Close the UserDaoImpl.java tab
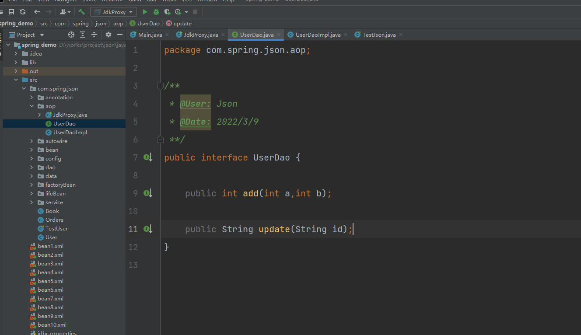Viewport: 581px width, 335px height. pyautogui.click(x=346, y=35)
